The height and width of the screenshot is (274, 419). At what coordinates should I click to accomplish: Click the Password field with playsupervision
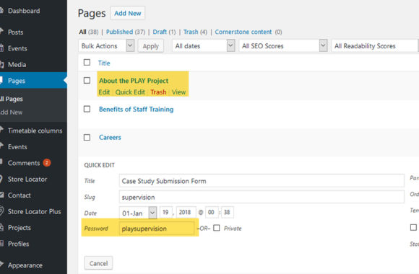tap(157, 229)
